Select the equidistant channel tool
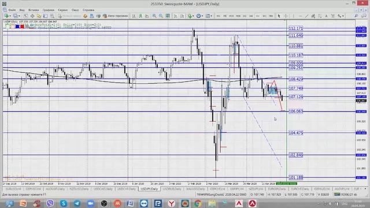This screenshot has width=370, height=208. click(x=313, y=16)
